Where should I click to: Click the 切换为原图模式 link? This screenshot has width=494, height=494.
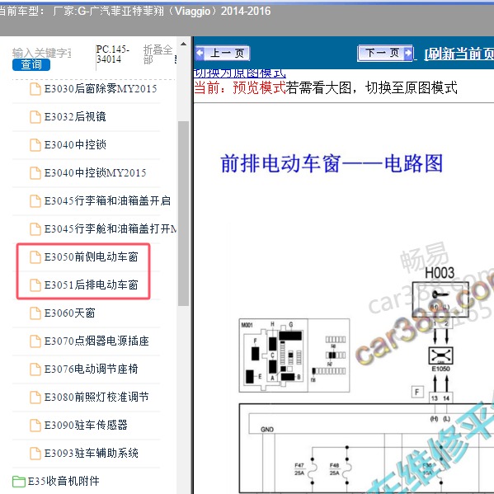pyautogui.click(x=239, y=73)
